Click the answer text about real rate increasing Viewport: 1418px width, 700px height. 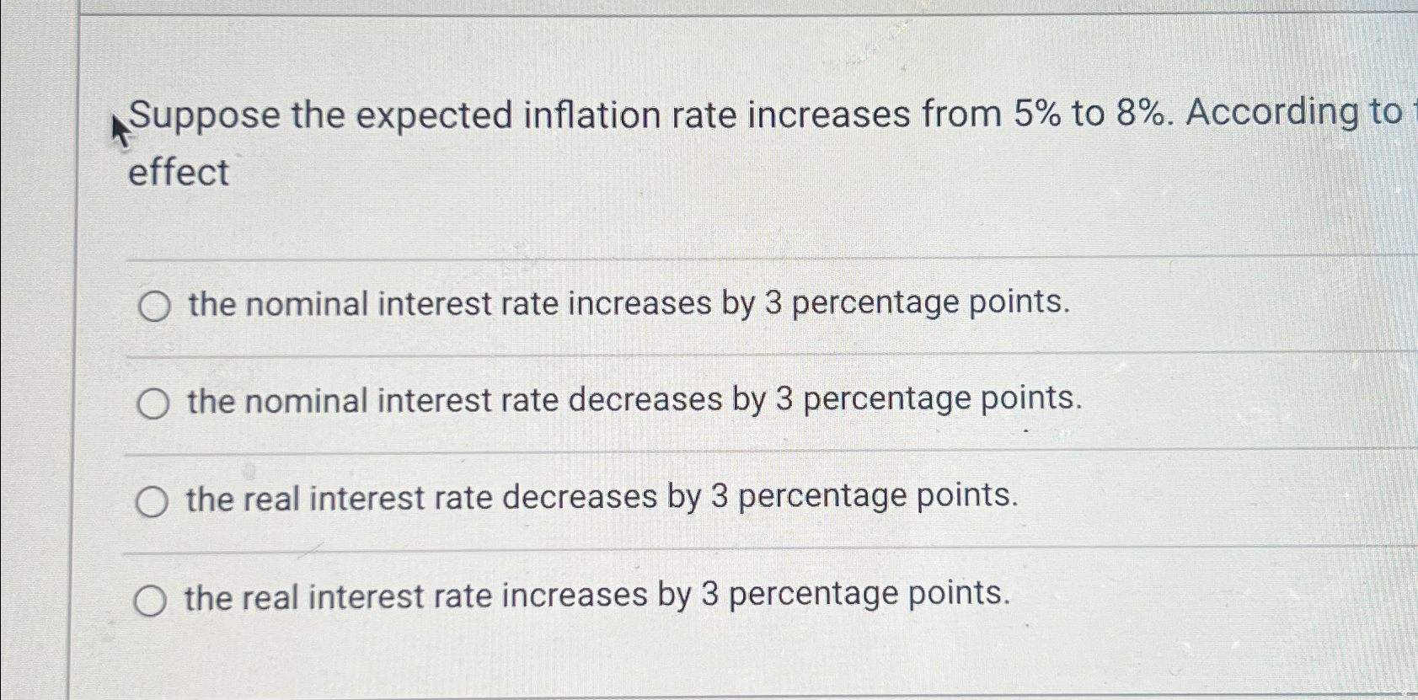[598, 596]
